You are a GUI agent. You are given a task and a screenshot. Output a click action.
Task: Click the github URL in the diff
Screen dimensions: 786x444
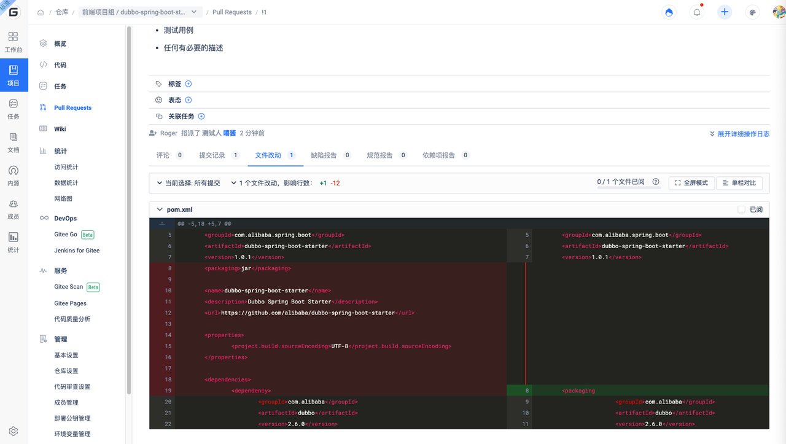pos(308,313)
